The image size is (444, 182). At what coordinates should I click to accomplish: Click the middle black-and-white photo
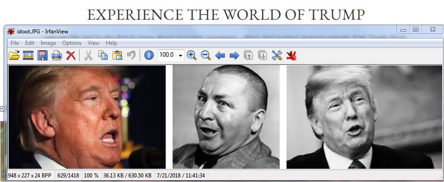226,117
